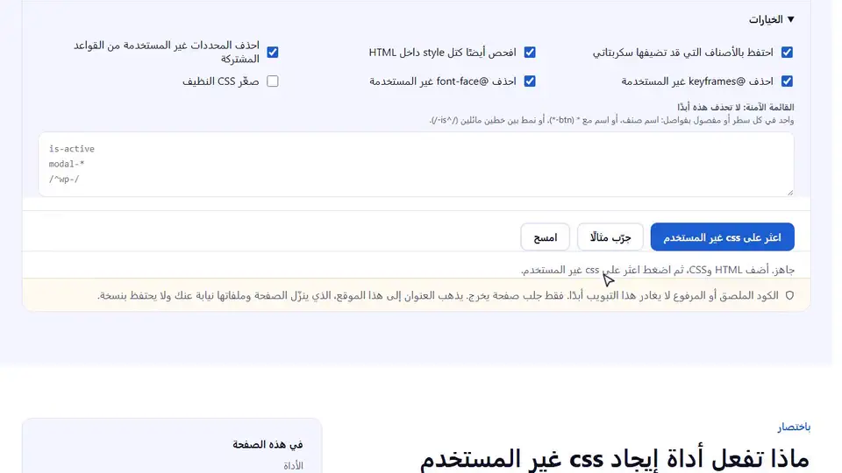
Task: Click heading ماذا تفعل أداة إيجاد css
Action: tap(614, 459)
